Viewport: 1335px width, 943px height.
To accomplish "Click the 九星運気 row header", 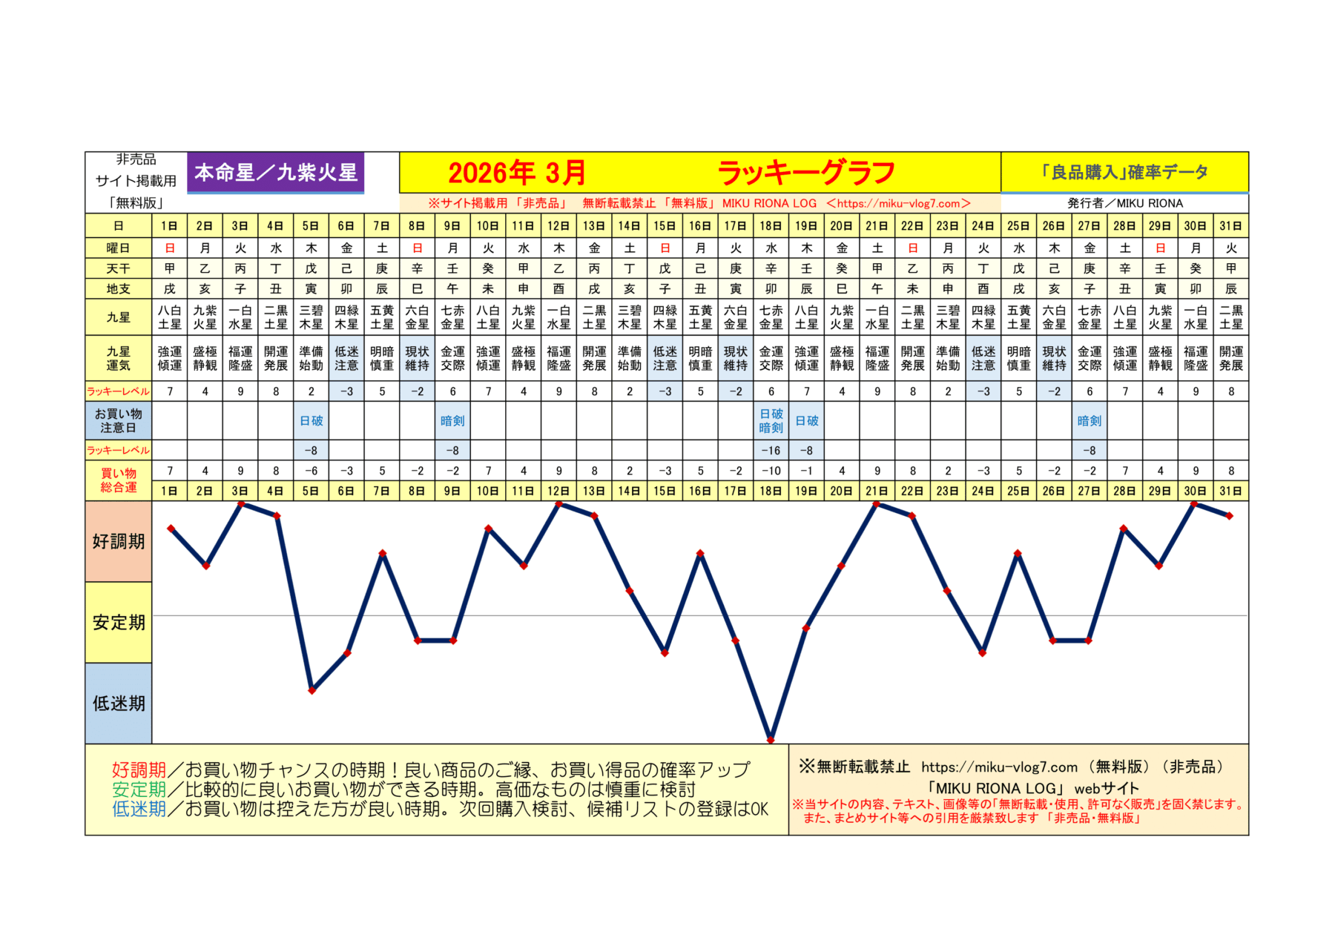I will 119,358.
